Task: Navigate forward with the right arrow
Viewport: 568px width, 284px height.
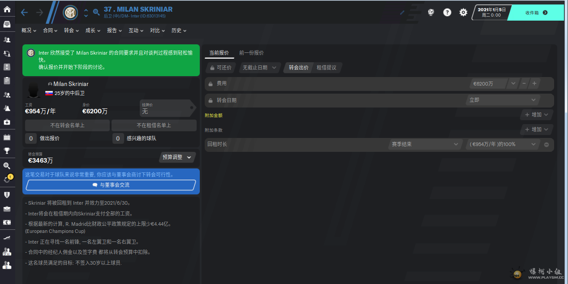Action: pos(39,13)
